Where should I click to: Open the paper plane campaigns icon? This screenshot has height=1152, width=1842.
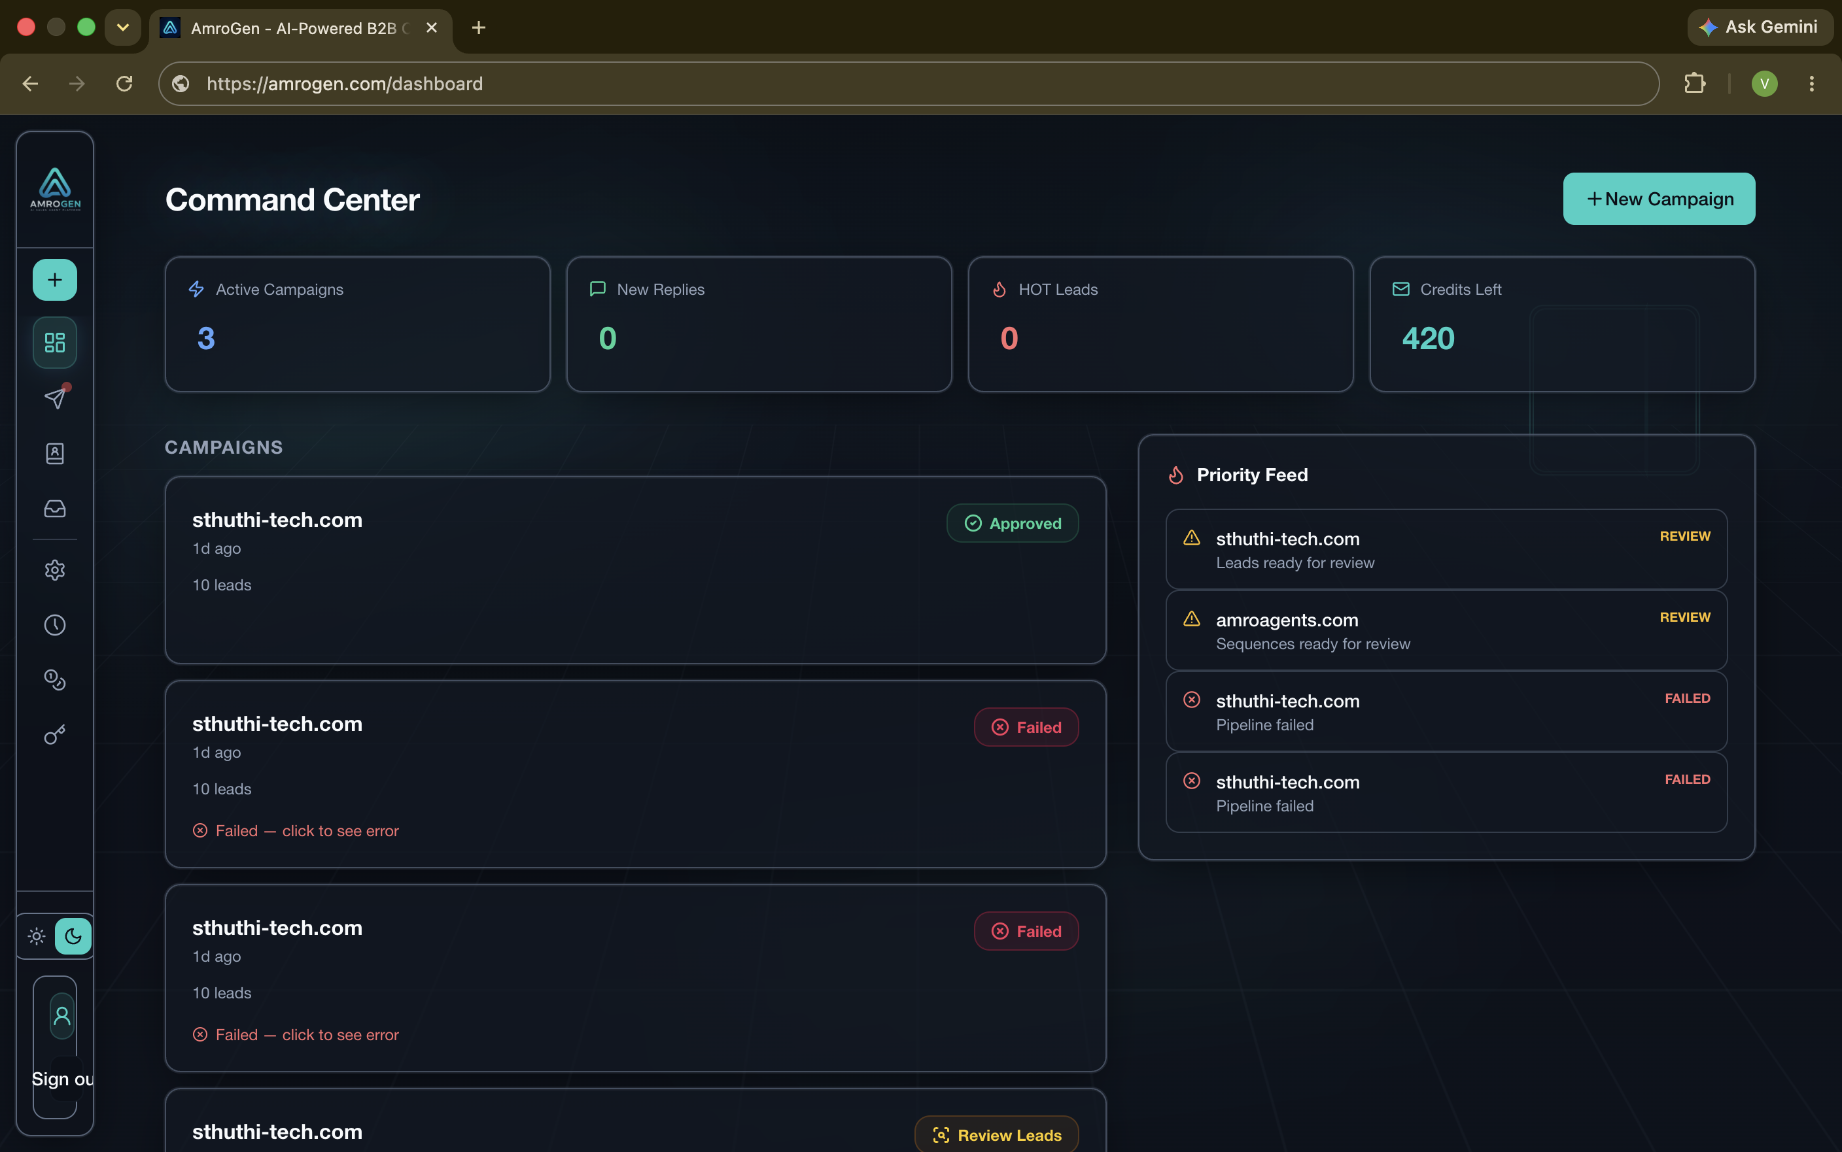point(55,398)
